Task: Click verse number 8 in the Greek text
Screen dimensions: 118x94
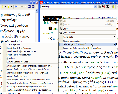Action: pos(15,31)
